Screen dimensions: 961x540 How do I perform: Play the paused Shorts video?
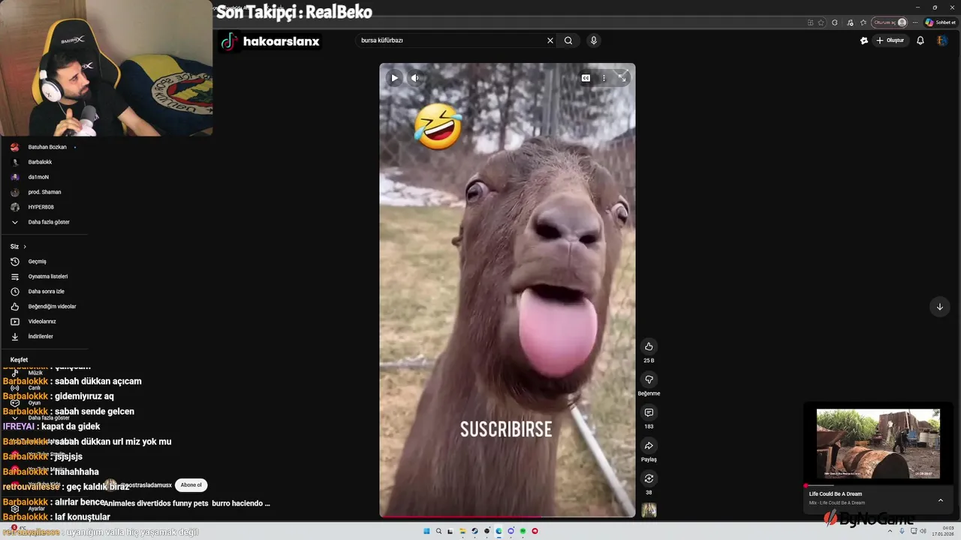[x=394, y=78]
